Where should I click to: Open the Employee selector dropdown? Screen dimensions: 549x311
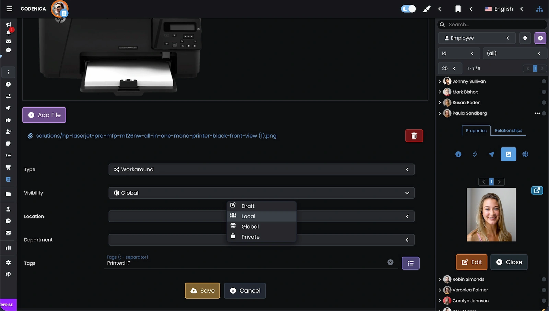tap(476, 38)
